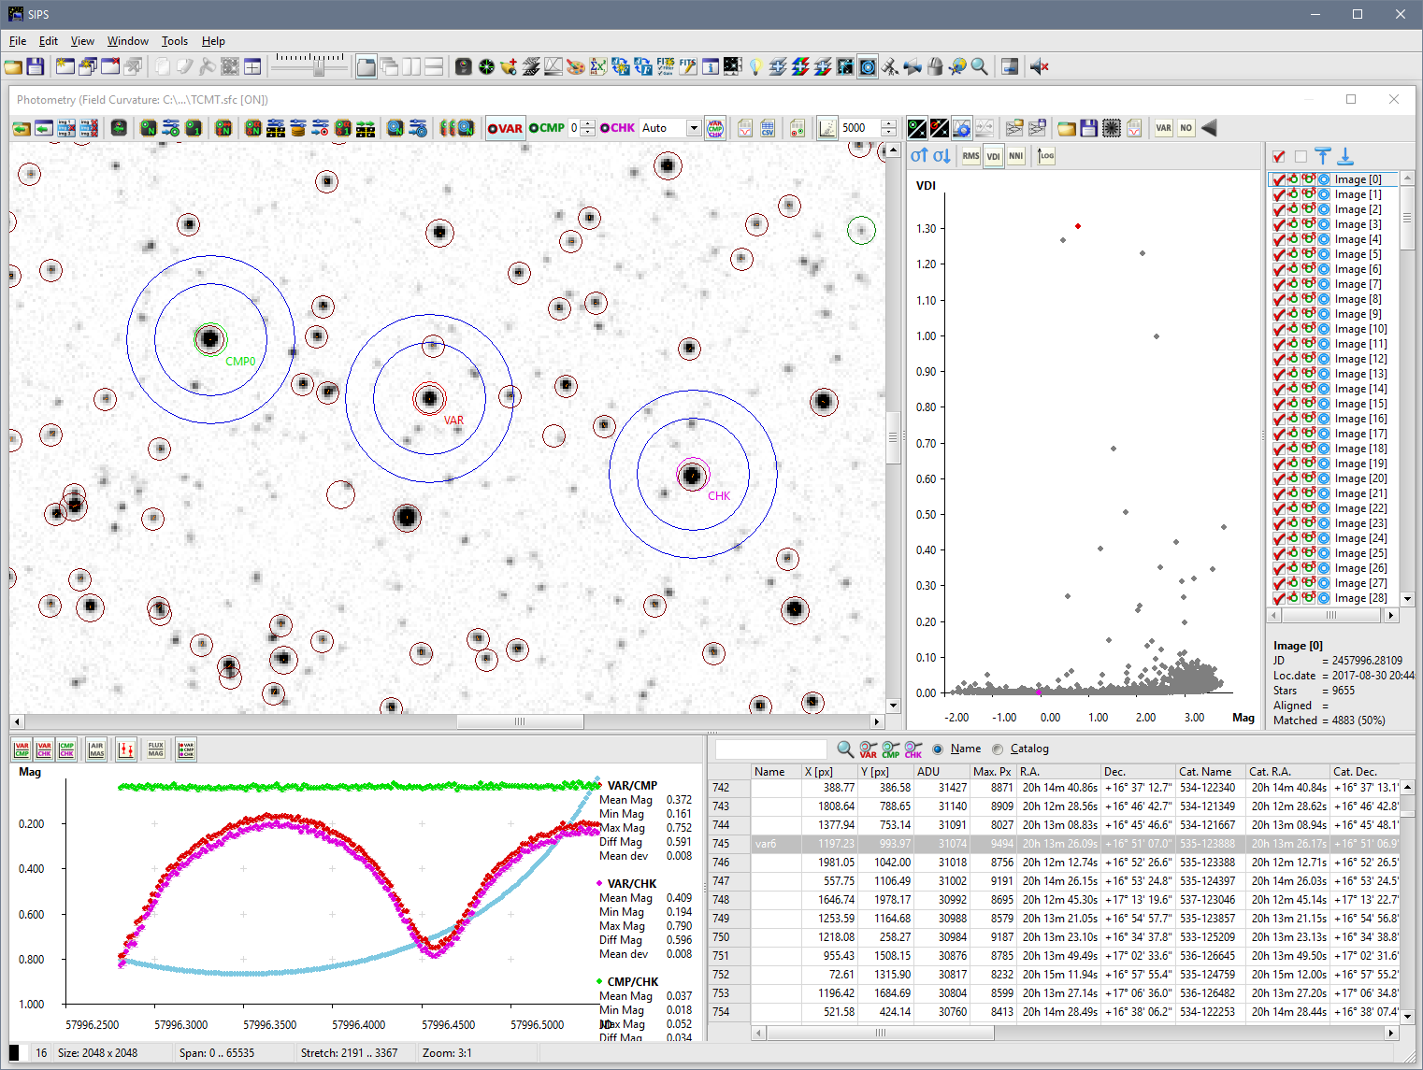Screen dimensions: 1423x1070
Task: Select the NNI plot mode button
Action: 1015,156
